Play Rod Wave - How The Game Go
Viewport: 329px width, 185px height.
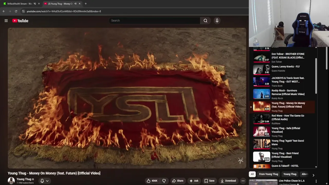click(283, 119)
